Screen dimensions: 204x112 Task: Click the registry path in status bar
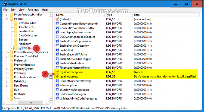coord(64,108)
